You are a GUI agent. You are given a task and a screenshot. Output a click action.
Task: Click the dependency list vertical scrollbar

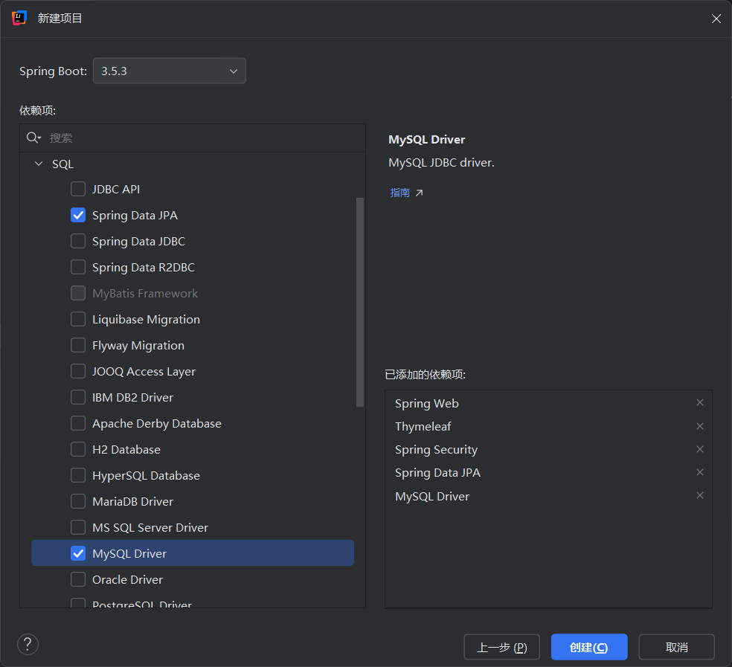coord(360,302)
